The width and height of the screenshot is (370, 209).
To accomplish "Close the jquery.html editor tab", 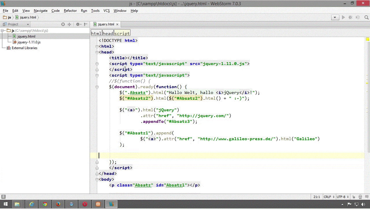I will coord(117,24).
